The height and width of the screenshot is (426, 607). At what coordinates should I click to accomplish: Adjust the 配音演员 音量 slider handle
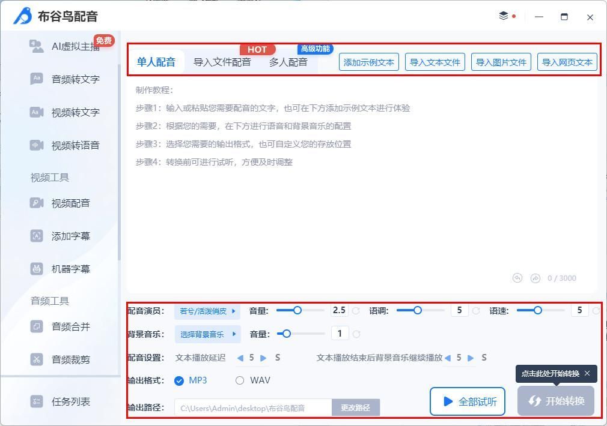click(x=297, y=310)
